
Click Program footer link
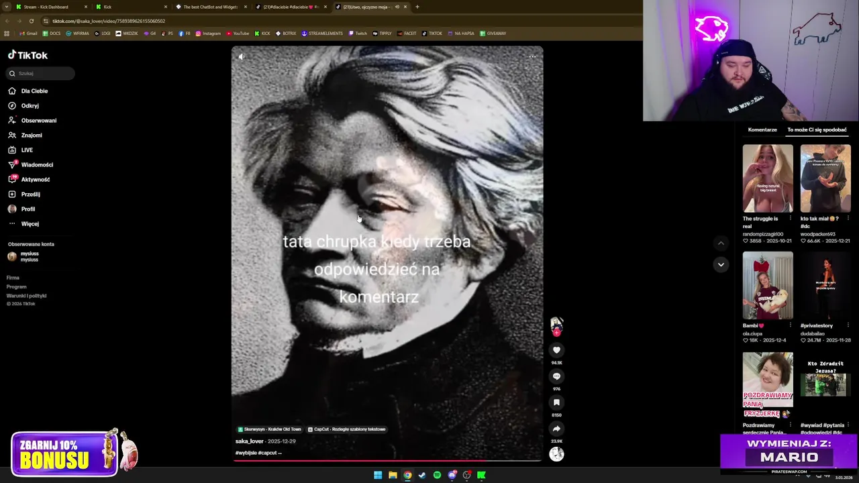(x=16, y=286)
